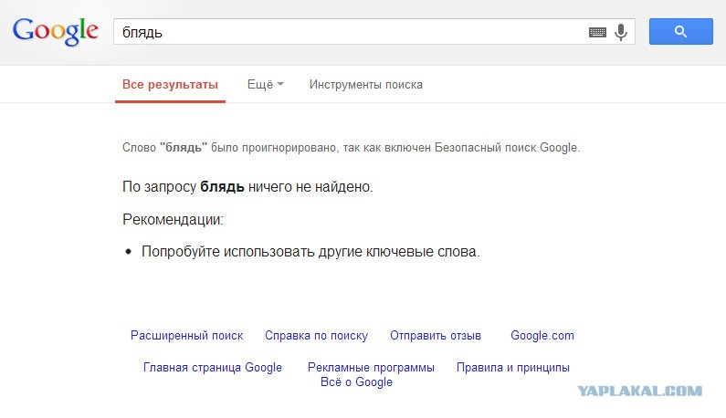Open the Всё о Google link
The width and height of the screenshot is (726, 418).
click(356, 381)
